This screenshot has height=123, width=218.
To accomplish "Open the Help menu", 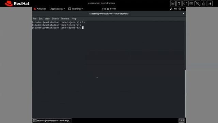I will coord(74,18).
